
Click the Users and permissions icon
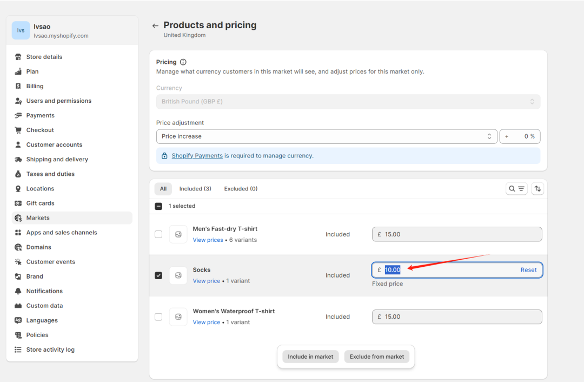click(18, 101)
